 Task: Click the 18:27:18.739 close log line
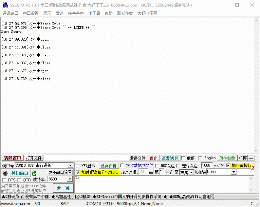[x=26, y=79]
